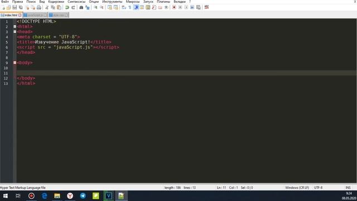Click the Save All toolbar icon
The image size is (357, 201).
click(21, 7)
